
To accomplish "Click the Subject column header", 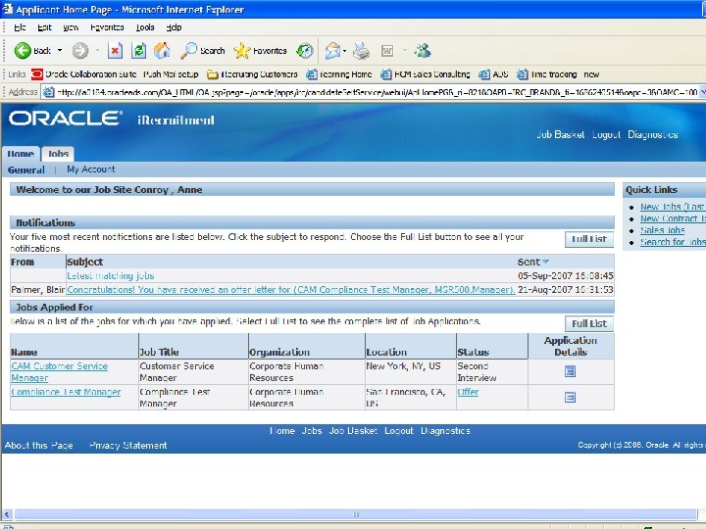I will point(84,262).
